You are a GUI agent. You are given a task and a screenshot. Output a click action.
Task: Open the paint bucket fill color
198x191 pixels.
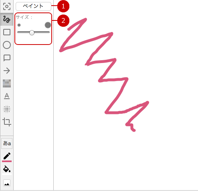tap(7, 170)
